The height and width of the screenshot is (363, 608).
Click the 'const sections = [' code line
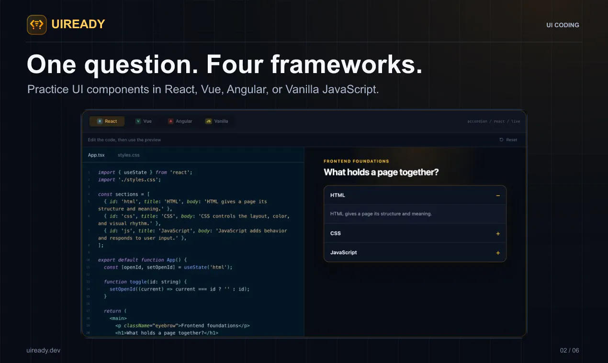(x=124, y=194)
